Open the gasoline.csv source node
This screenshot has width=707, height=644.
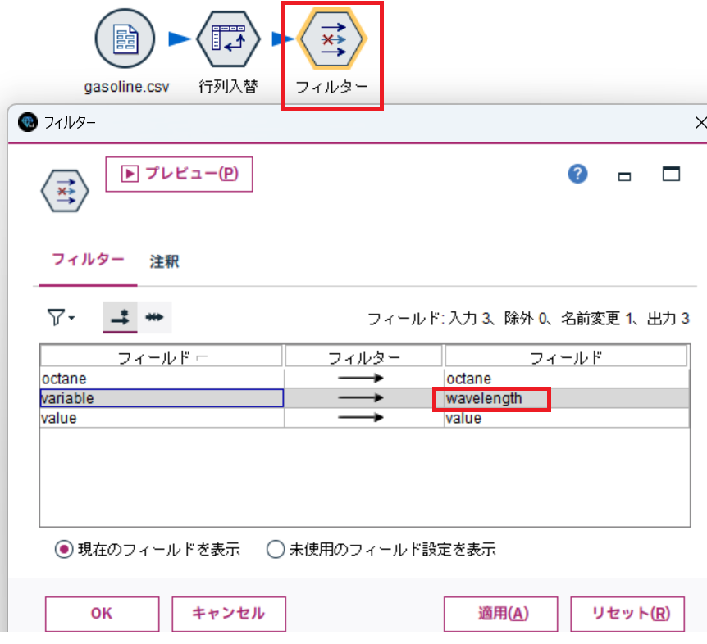click(125, 38)
